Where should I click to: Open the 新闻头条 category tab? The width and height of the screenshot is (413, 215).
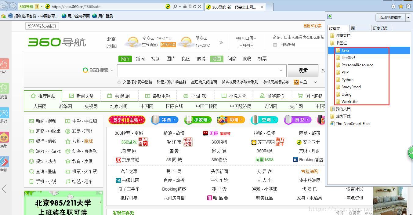[x=81, y=96]
